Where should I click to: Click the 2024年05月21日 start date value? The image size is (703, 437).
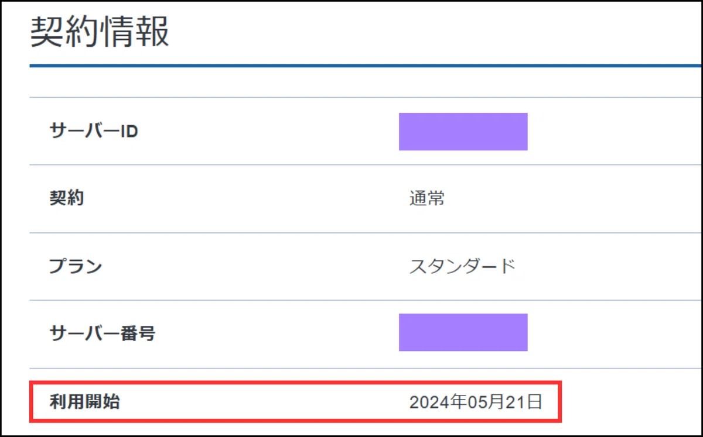coord(476,402)
